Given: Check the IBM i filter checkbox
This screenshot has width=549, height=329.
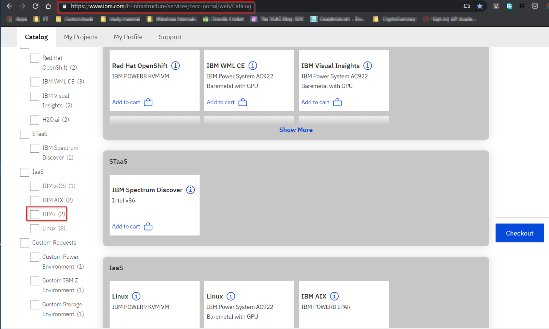Looking at the screenshot, I should click(35, 214).
